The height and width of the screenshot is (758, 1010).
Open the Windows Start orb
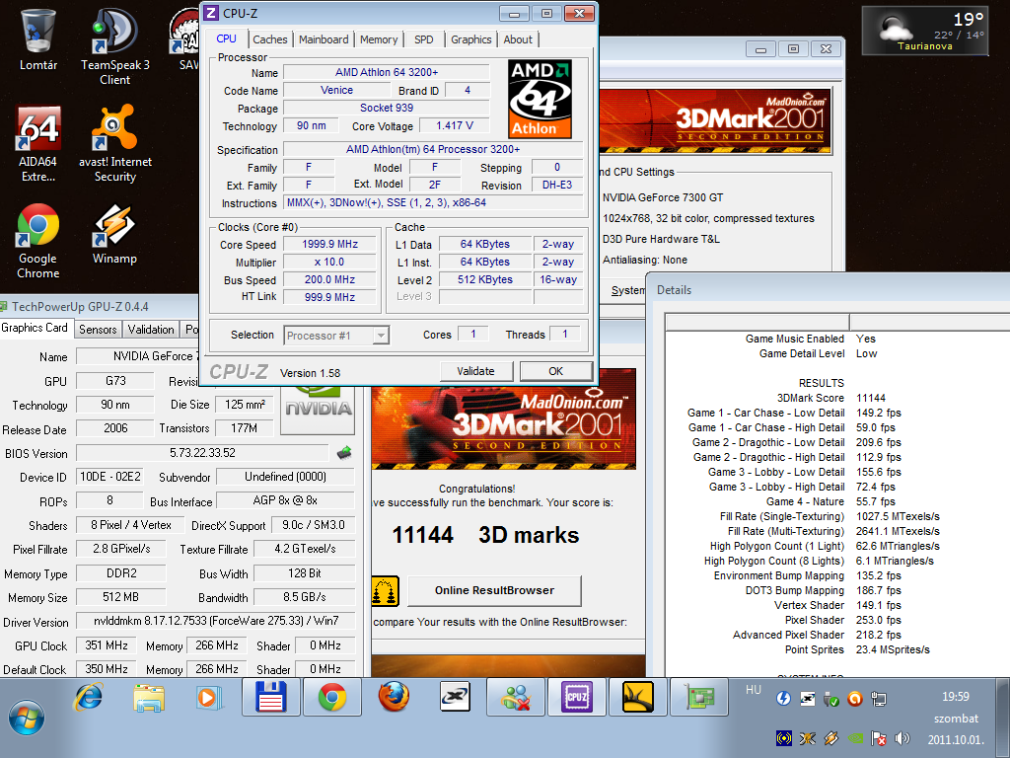click(27, 719)
